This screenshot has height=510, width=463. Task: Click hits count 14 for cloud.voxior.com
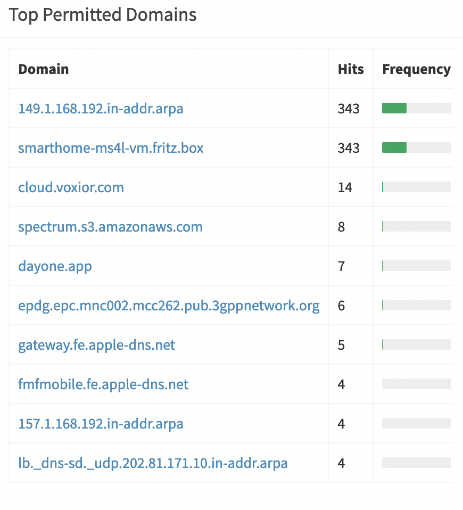[345, 187]
